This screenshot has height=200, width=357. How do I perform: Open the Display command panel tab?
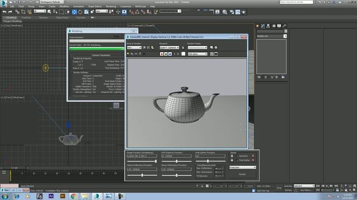coord(279,26)
